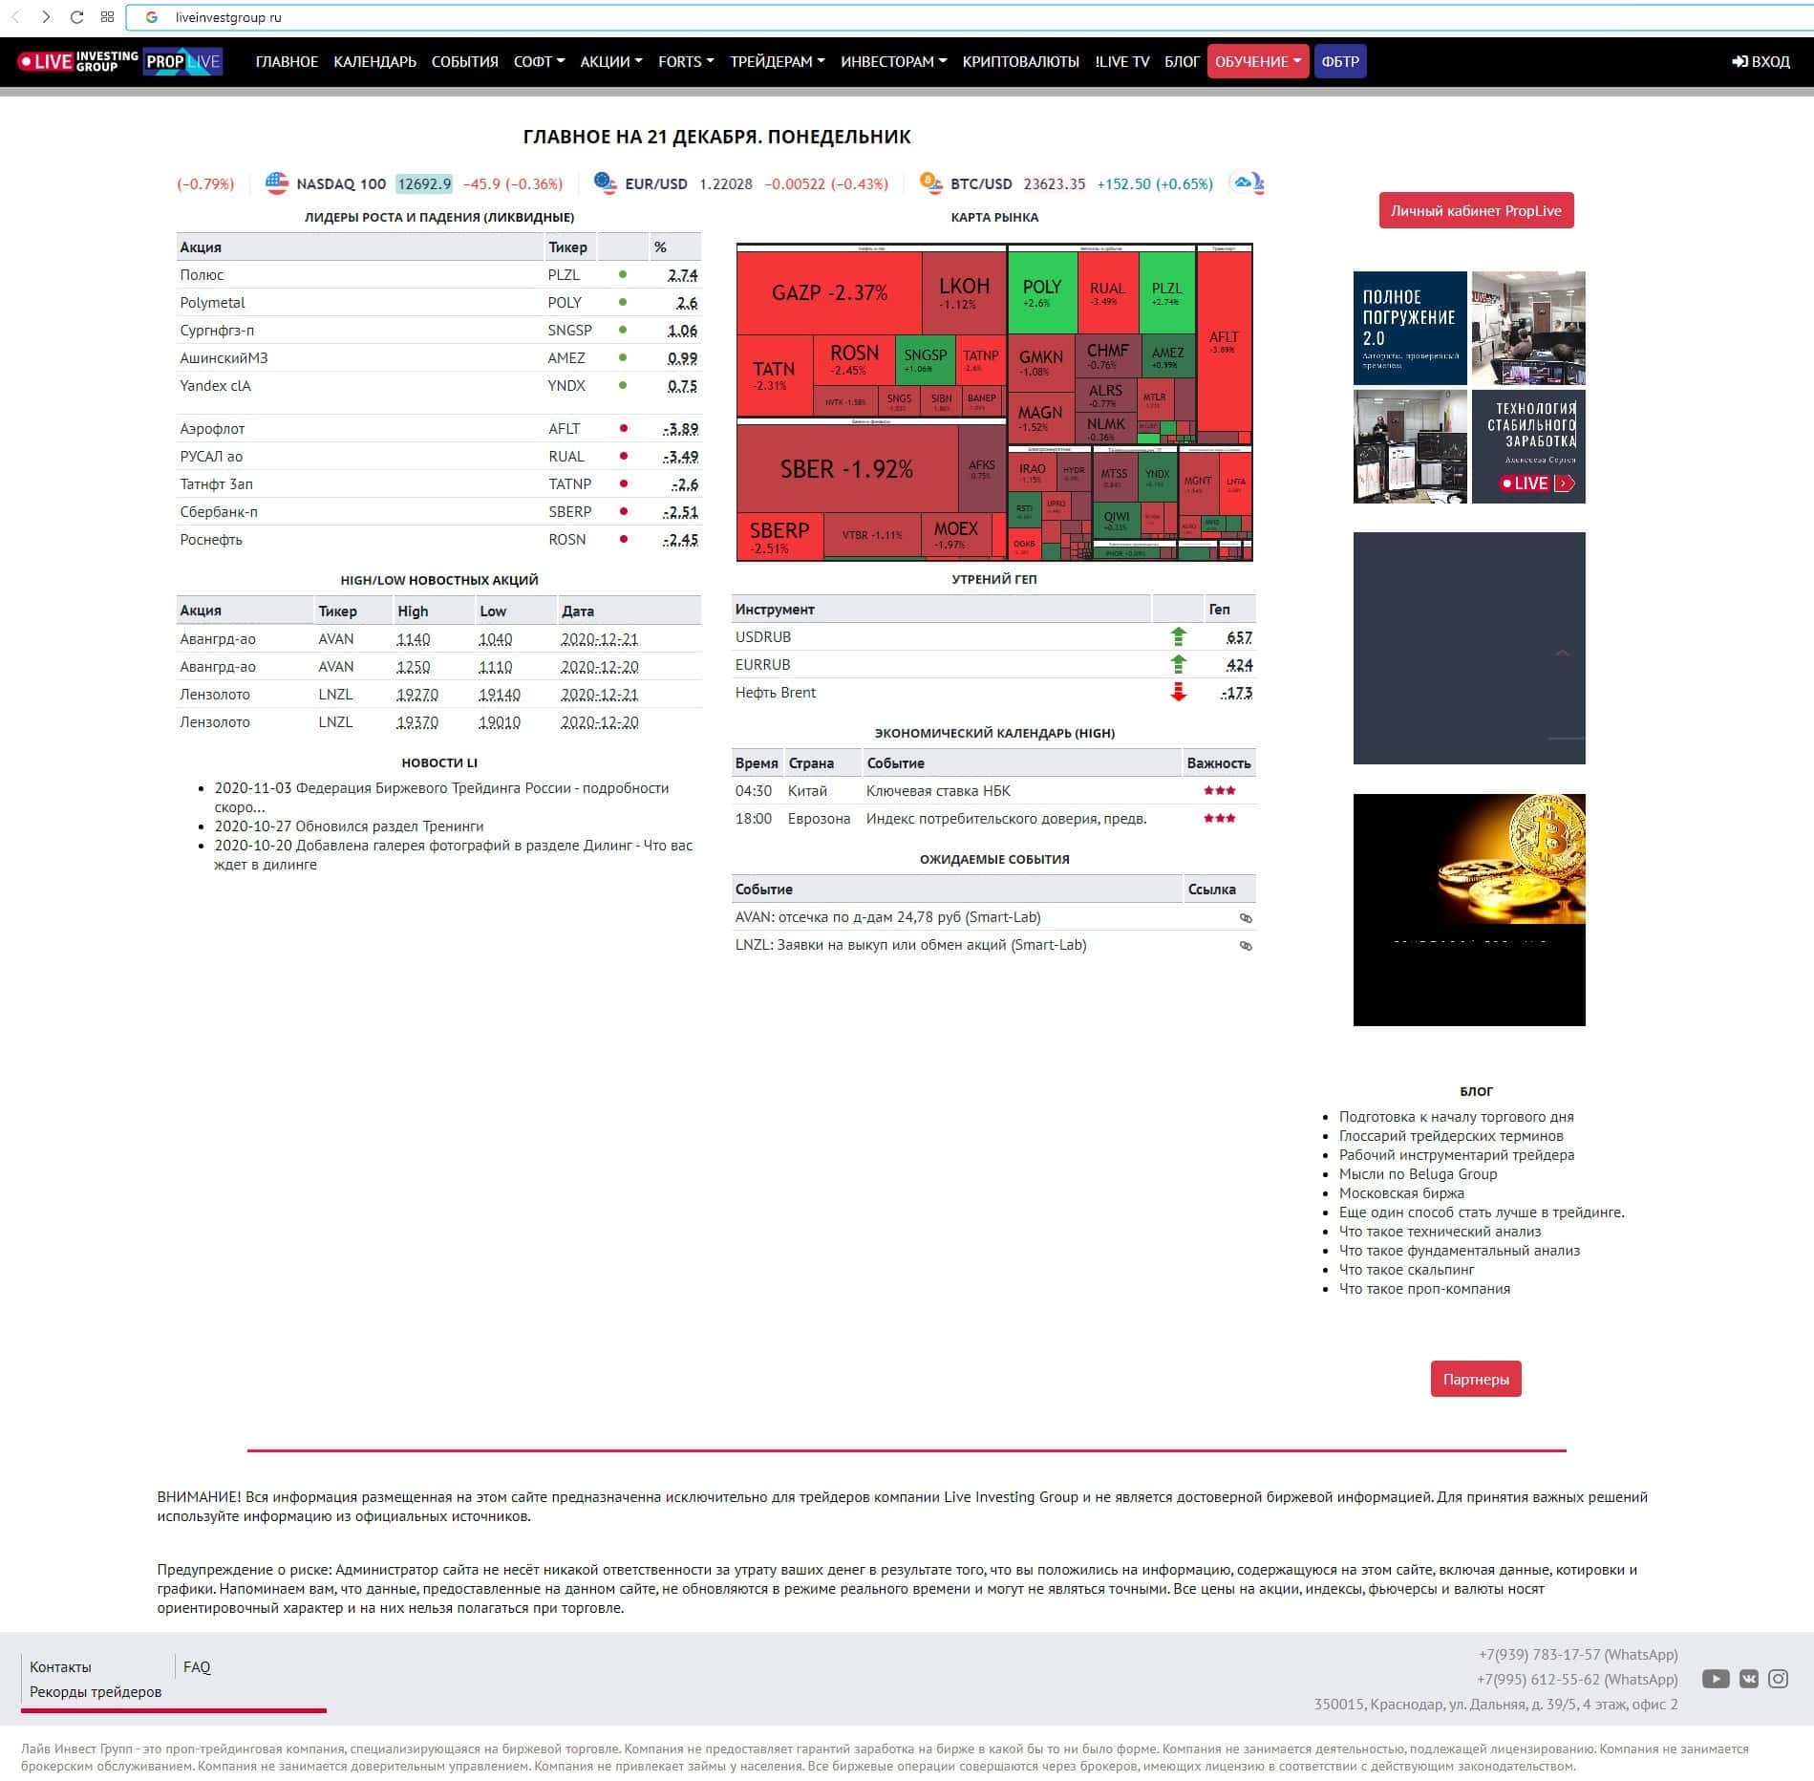Click the partially visible cloud ticker icon
Image resolution: width=1814 pixels, height=1781 pixels.
point(1246,183)
